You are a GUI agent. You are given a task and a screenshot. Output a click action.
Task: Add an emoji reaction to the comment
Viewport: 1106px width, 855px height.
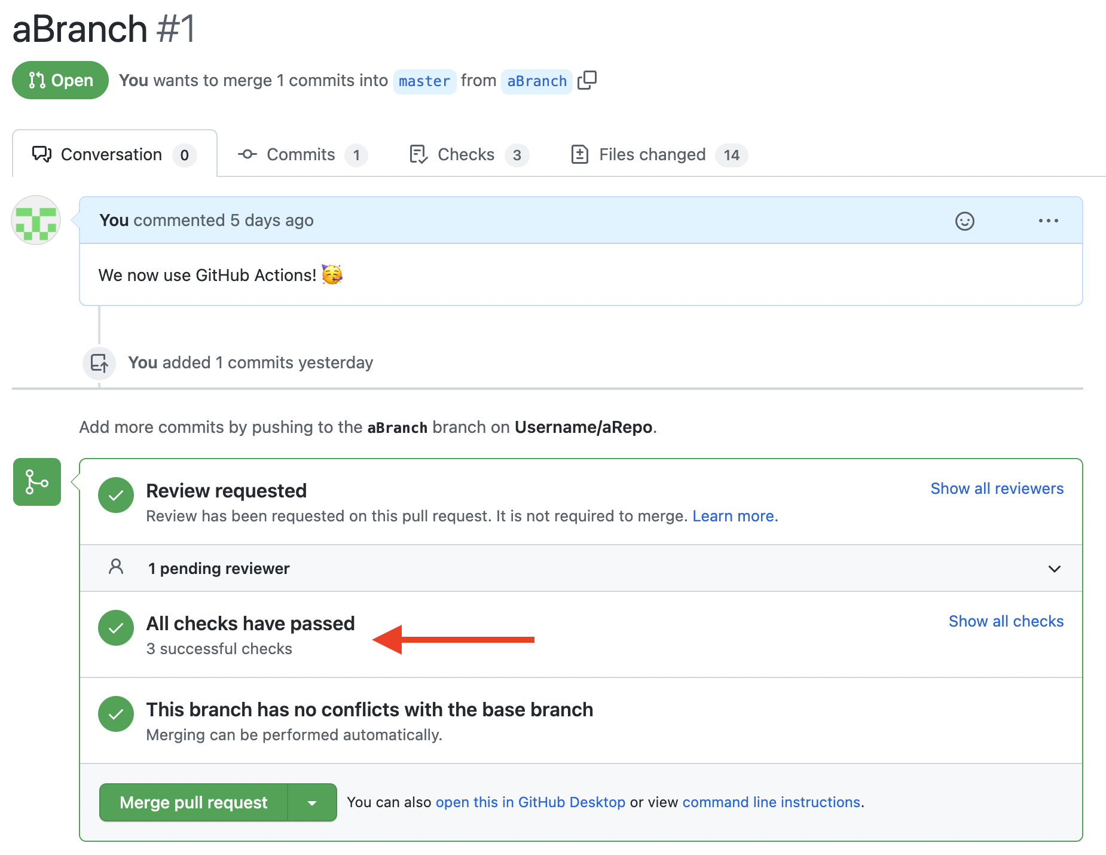[964, 221]
